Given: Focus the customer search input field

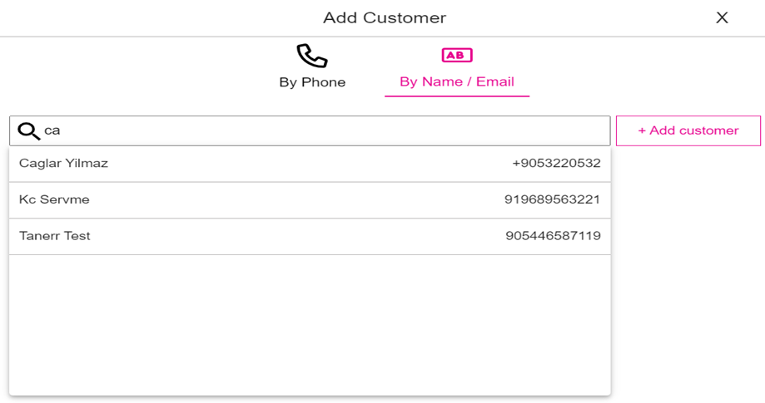Looking at the screenshot, I should point(325,130).
